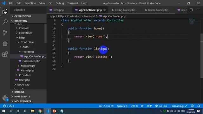203x114 pixels.
Task: Open Chrome from the taskbar
Action: click(x=40, y=111)
